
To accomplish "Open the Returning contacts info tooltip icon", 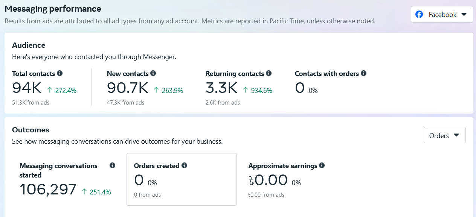I will click(x=269, y=73).
